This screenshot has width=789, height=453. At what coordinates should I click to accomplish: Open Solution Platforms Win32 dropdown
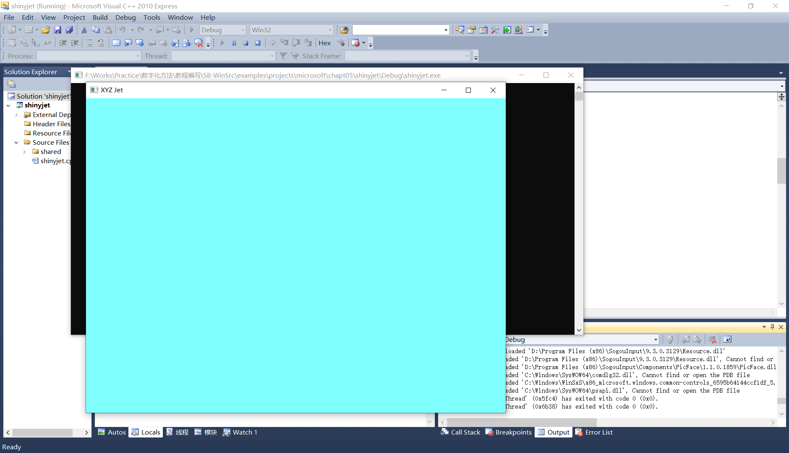tap(330, 30)
